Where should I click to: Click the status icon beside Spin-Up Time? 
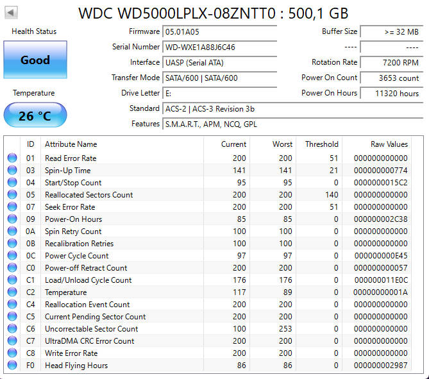[x=12, y=171]
